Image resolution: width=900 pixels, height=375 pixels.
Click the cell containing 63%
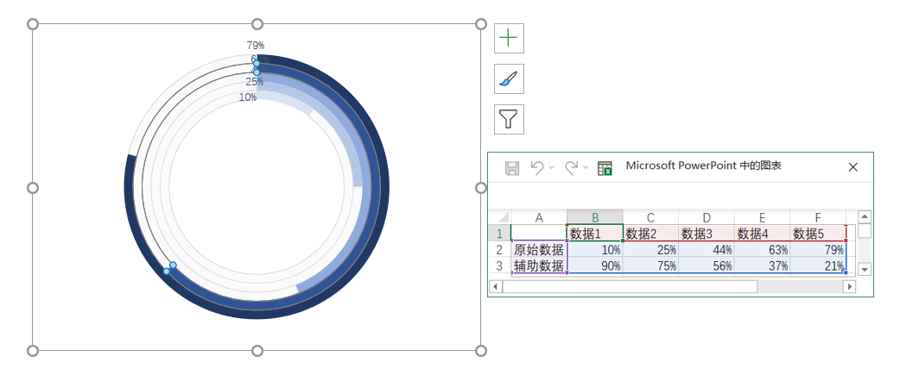coord(761,250)
